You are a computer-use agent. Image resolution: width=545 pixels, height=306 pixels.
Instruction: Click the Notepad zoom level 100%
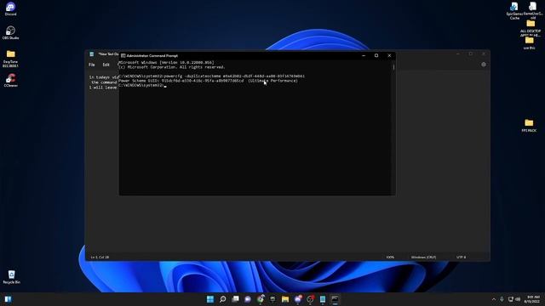tap(390, 257)
